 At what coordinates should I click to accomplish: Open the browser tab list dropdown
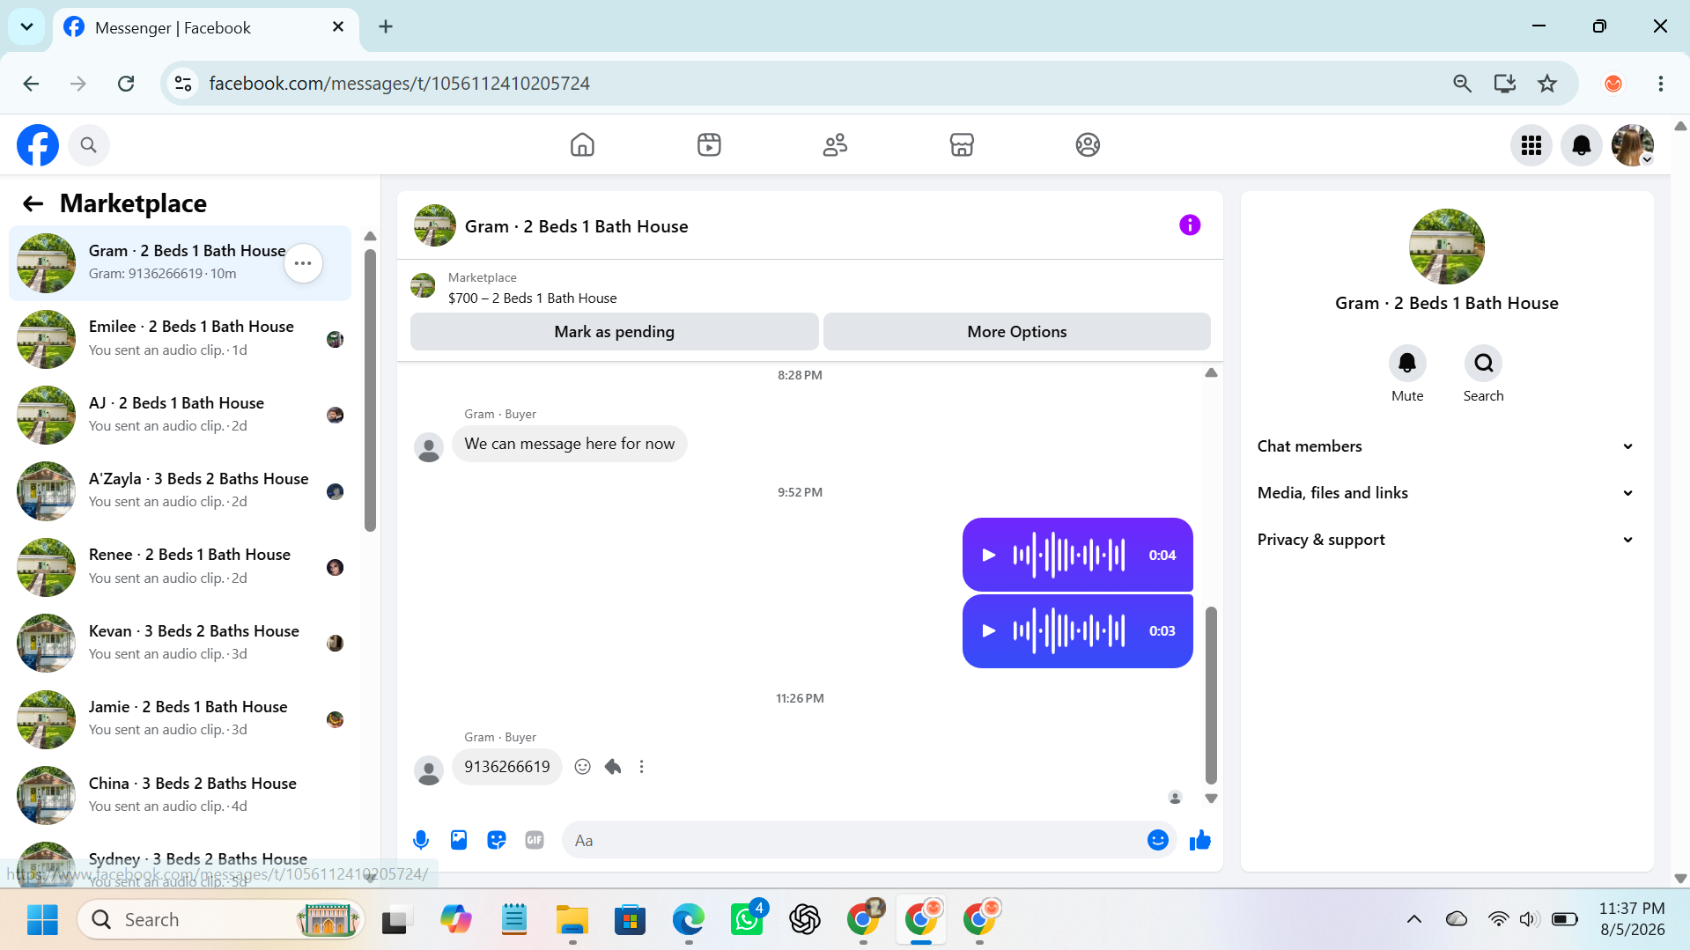(26, 26)
